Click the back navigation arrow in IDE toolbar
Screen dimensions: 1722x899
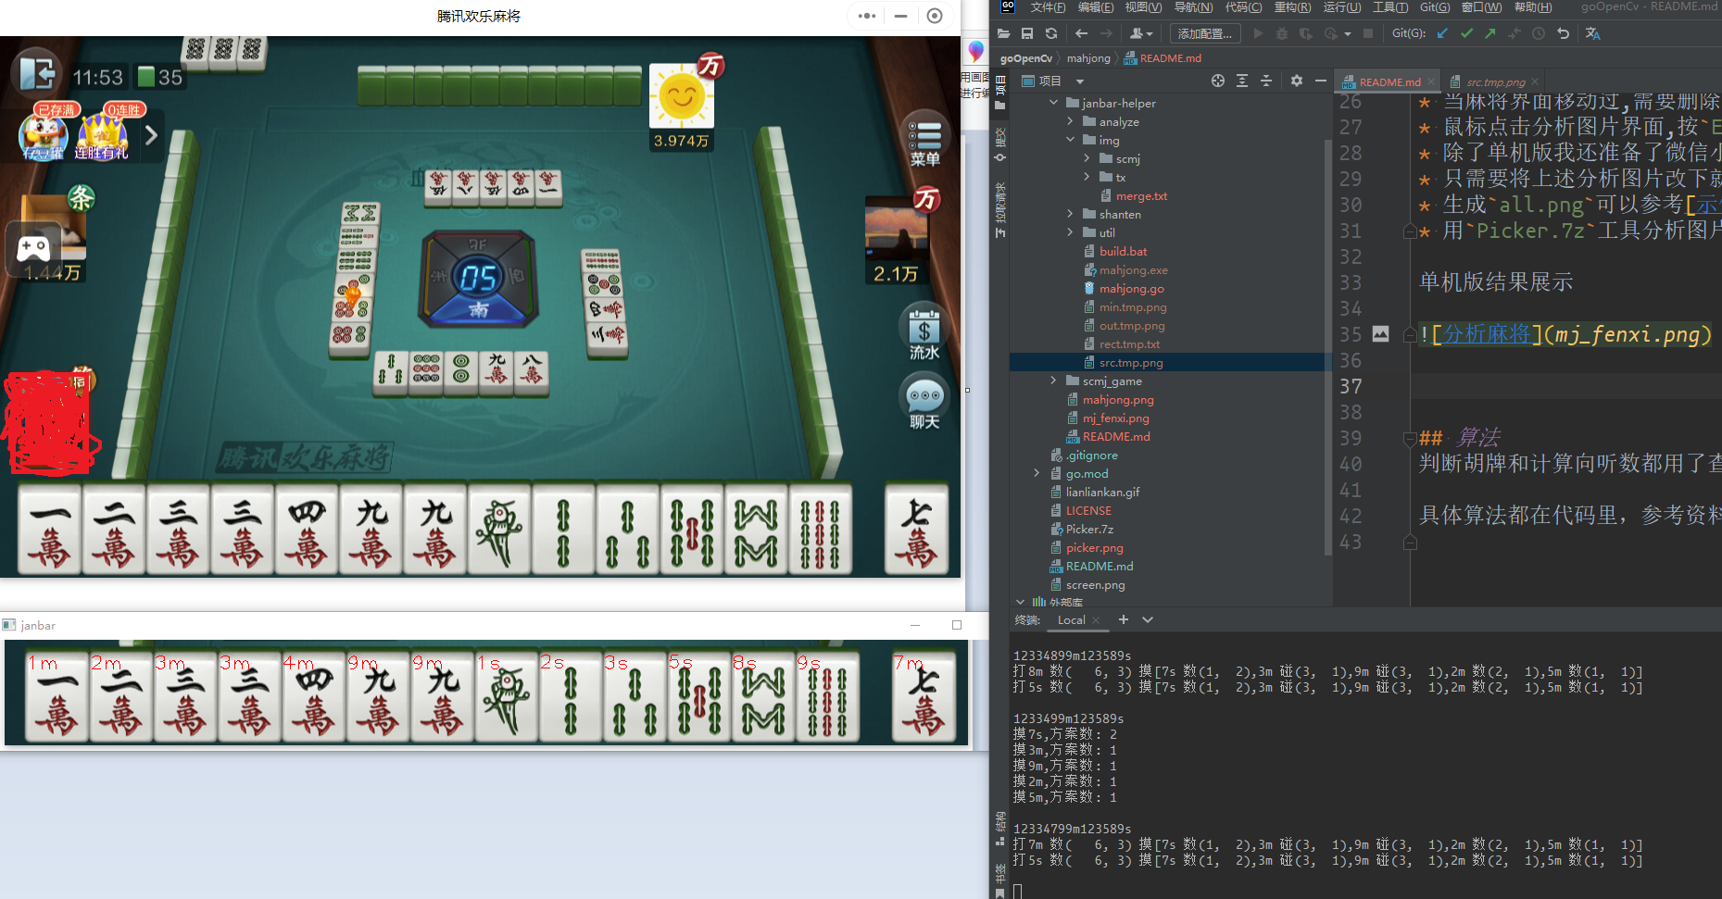coord(1081,33)
